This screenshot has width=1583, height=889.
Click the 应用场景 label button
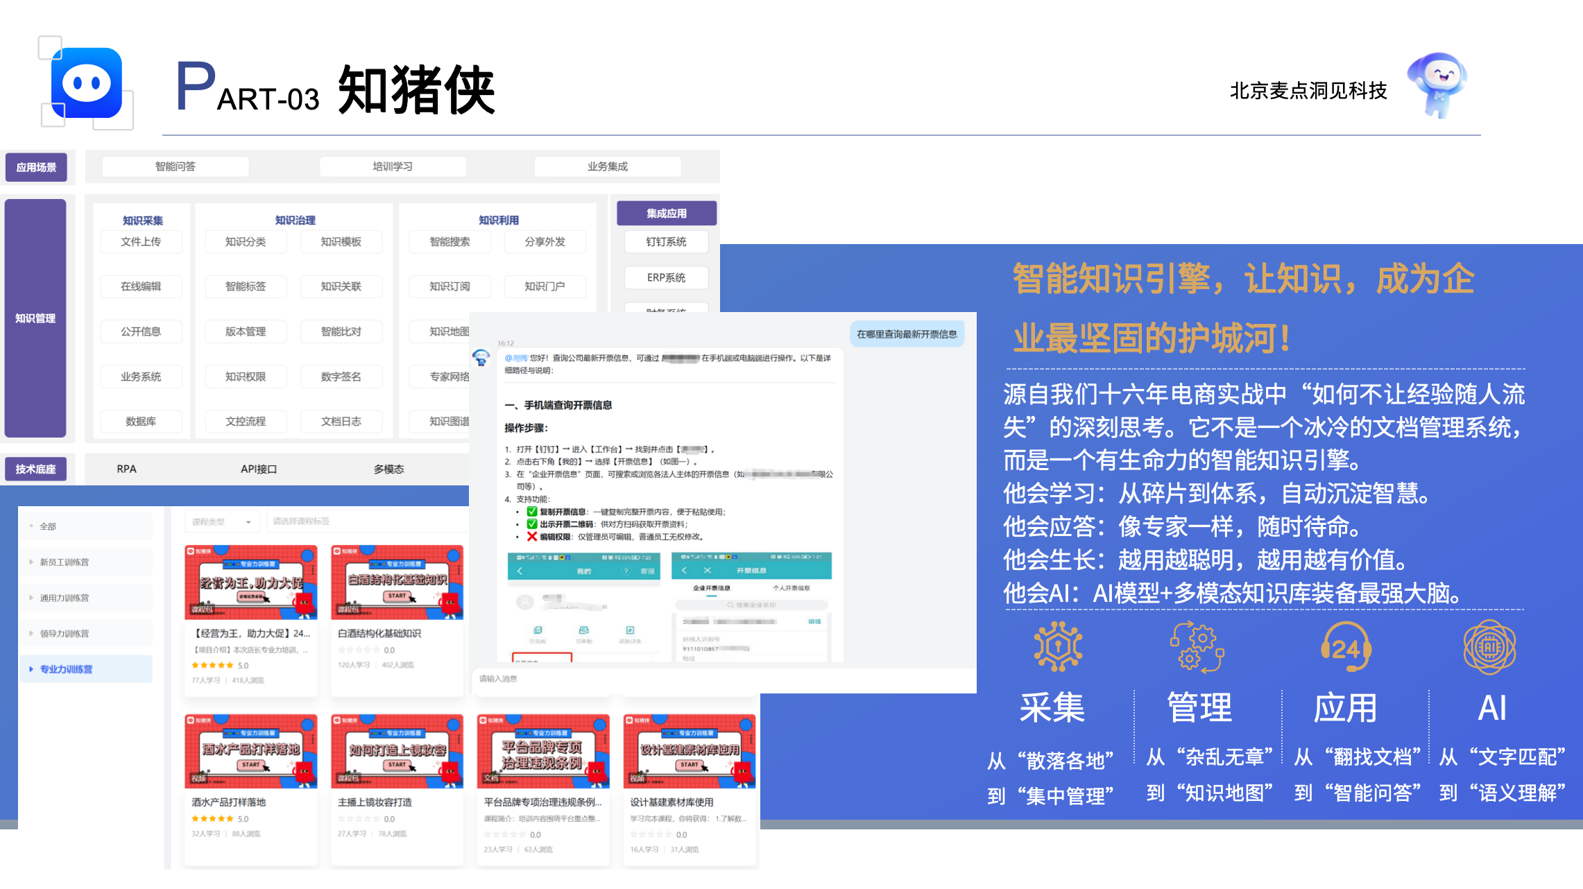click(36, 167)
